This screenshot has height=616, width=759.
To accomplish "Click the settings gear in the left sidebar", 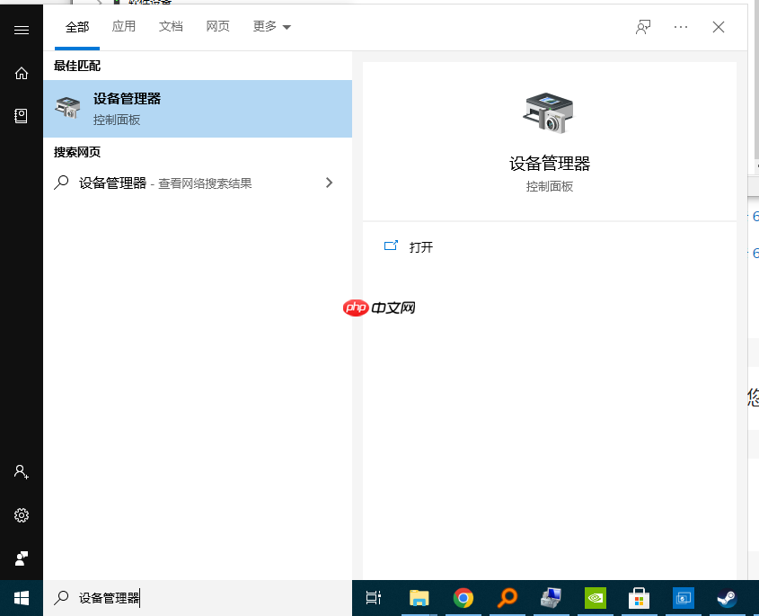I will [21, 515].
